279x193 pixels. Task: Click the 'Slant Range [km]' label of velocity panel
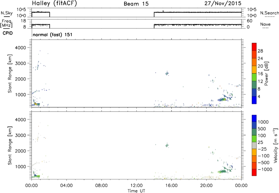pos(10,145)
